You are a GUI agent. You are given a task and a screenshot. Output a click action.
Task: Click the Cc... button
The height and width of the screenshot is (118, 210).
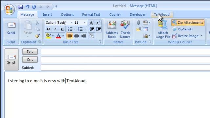pyautogui.click(x=30, y=60)
